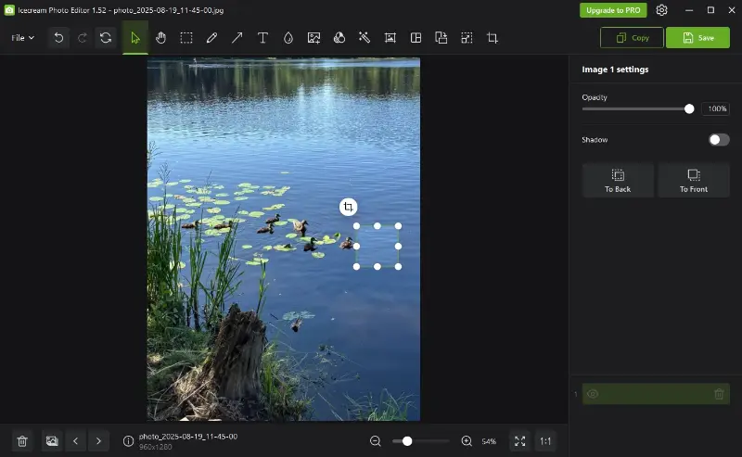Toggle the Shadow switch

point(719,140)
